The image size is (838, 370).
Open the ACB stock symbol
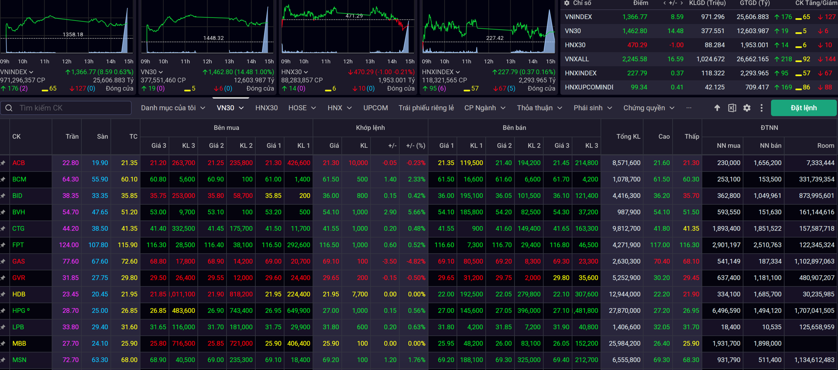click(x=18, y=163)
